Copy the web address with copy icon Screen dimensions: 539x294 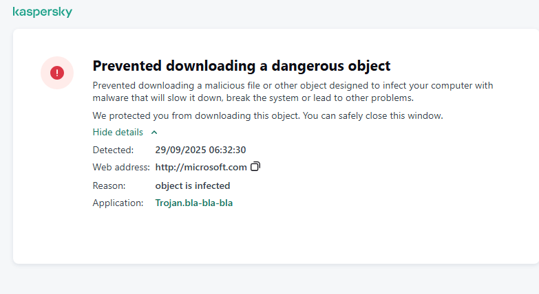click(255, 166)
